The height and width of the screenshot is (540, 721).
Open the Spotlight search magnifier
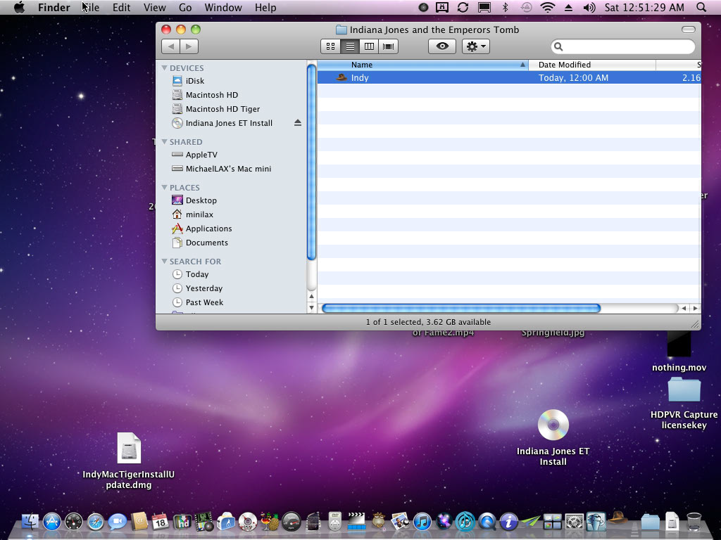(701, 8)
